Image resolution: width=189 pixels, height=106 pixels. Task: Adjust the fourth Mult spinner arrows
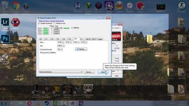(x=86, y=42)
